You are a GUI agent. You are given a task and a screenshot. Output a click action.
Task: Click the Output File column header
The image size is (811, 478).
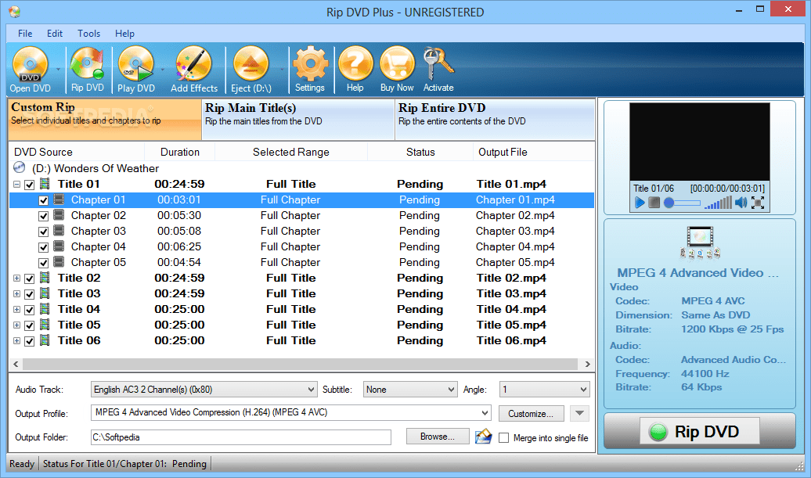533,152
